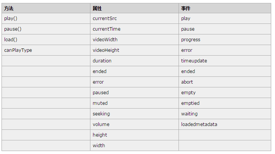Click the 事件 column header

coord(225,8)
